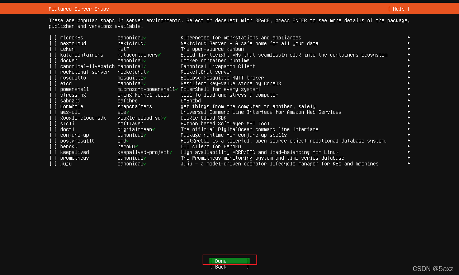Toggle the microk8s snap checkbox
The image size is (459, 275).
click(x=53, y=38)
